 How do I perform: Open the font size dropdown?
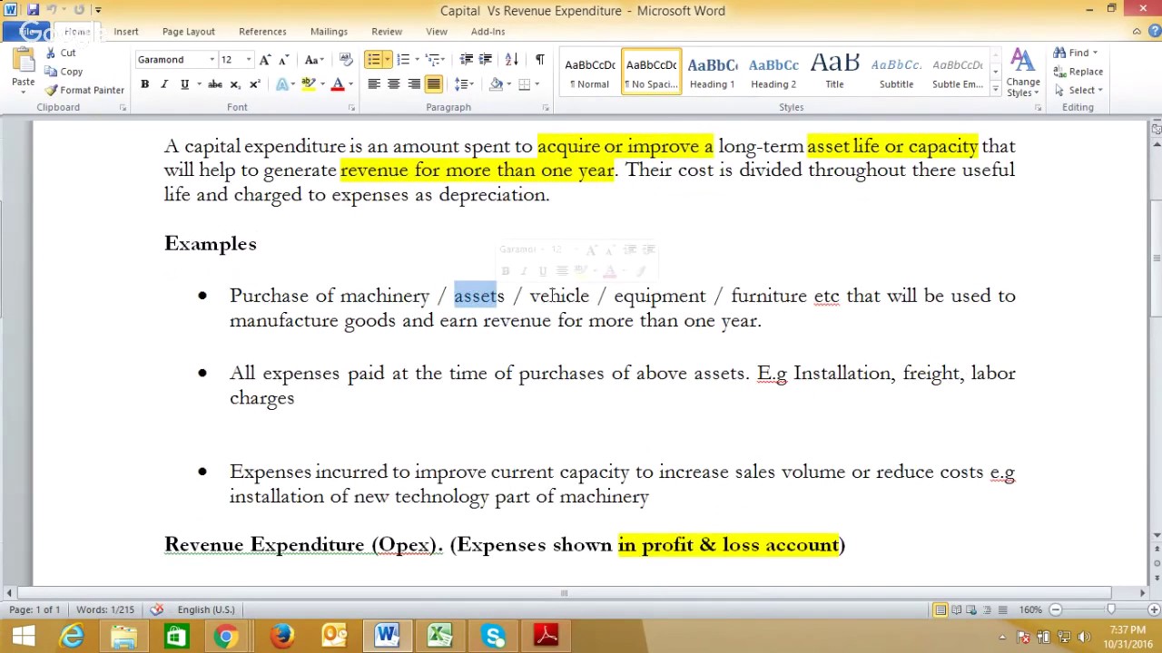249,60
